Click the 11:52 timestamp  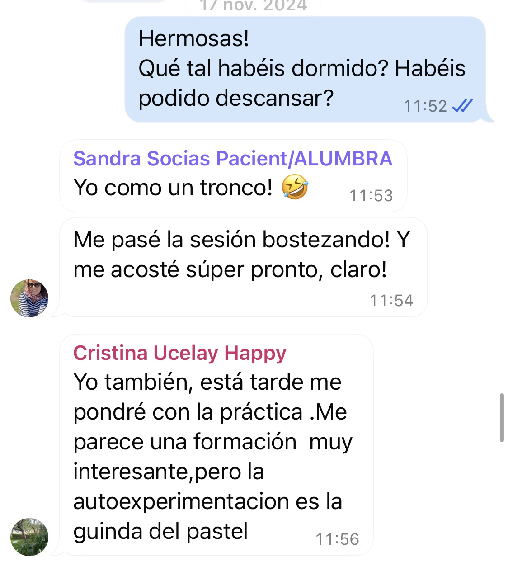(425, 106)
